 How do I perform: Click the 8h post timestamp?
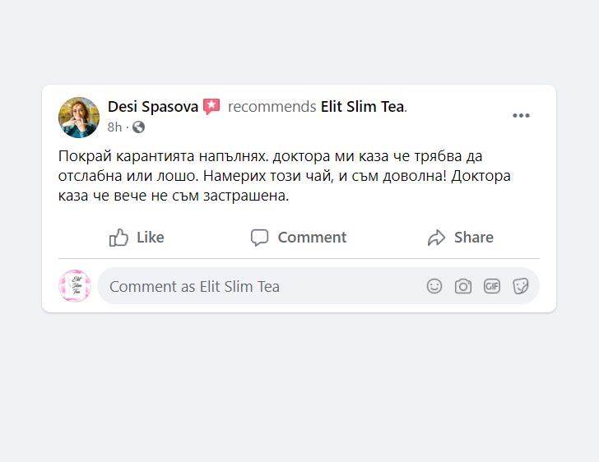pos(114,127)
